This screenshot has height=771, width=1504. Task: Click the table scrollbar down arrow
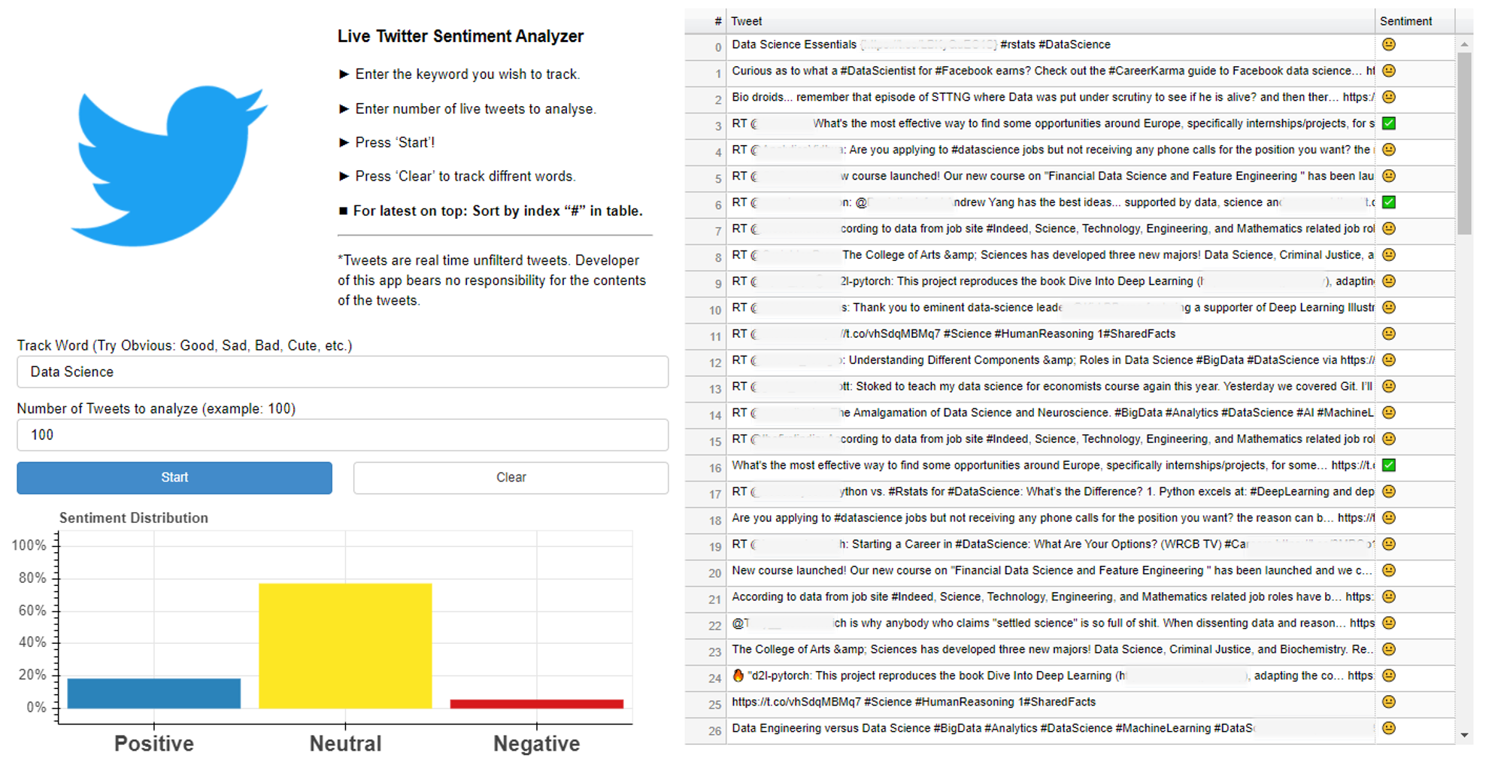[1464, 735]
